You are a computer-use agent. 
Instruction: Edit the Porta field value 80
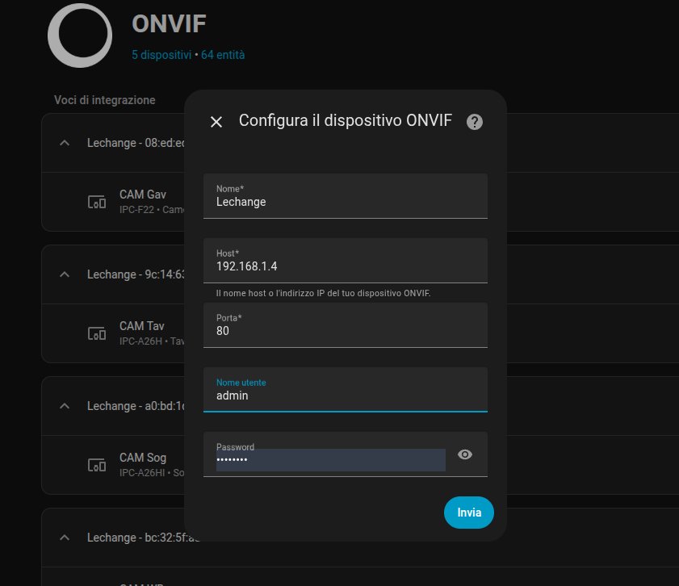tap(345, 325)
